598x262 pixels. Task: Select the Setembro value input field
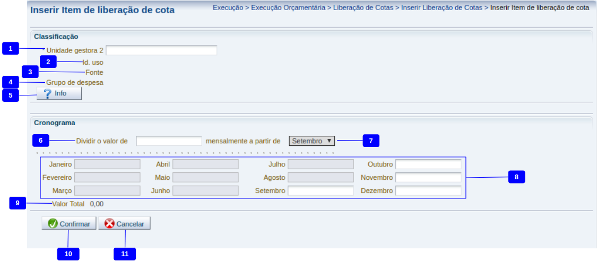[320, 191]
